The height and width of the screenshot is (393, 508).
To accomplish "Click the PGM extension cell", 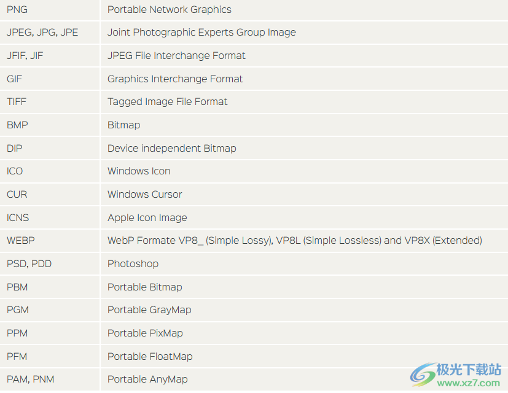I will tap(50, 309).
